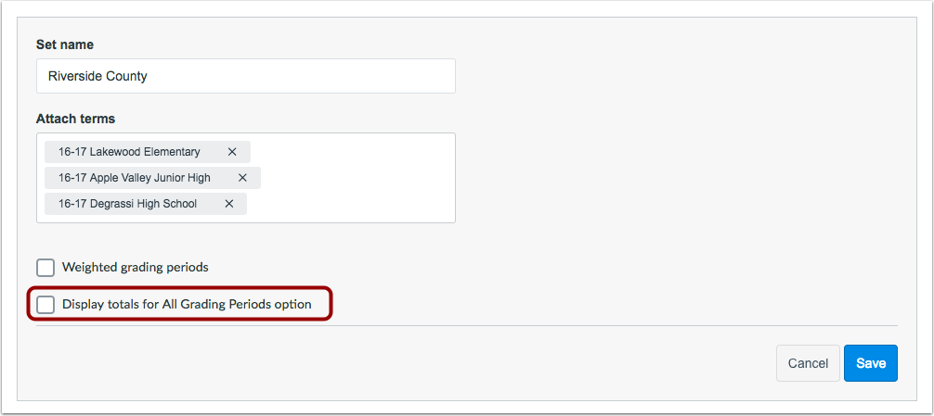Screen dimensions: 934x416
Task: Enable the Weighted grading periods checkbox
Action: [45, 268]
